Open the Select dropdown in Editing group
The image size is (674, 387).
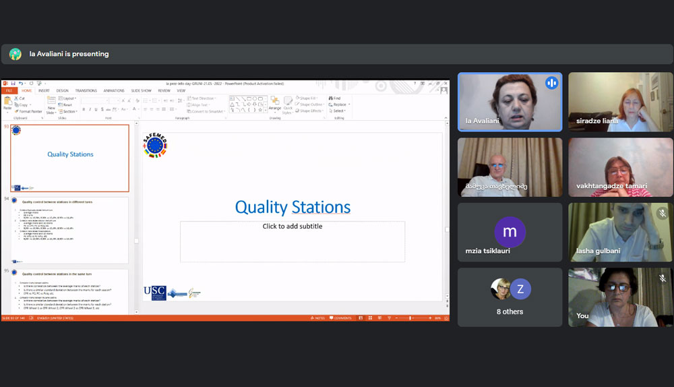[338, 111]
